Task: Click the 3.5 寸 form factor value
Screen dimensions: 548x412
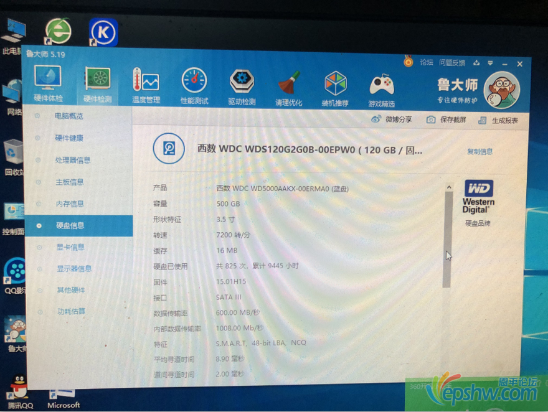Action: [x=225, y=219]
